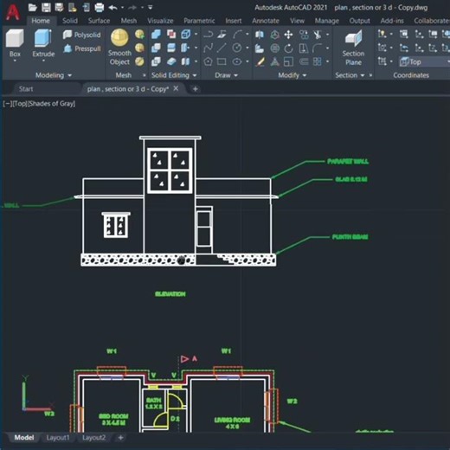Image resolution: width=450 pixels, height=450 pixels.
Task: Select the Circle draw tool
Action: click(237, 48)
